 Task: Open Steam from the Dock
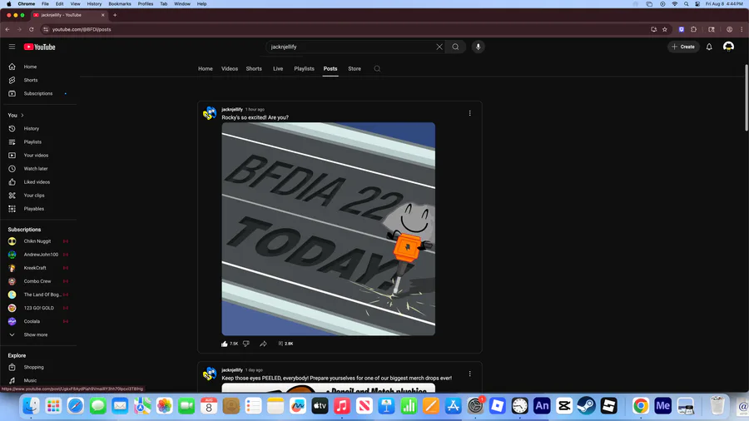click(586, 406)
